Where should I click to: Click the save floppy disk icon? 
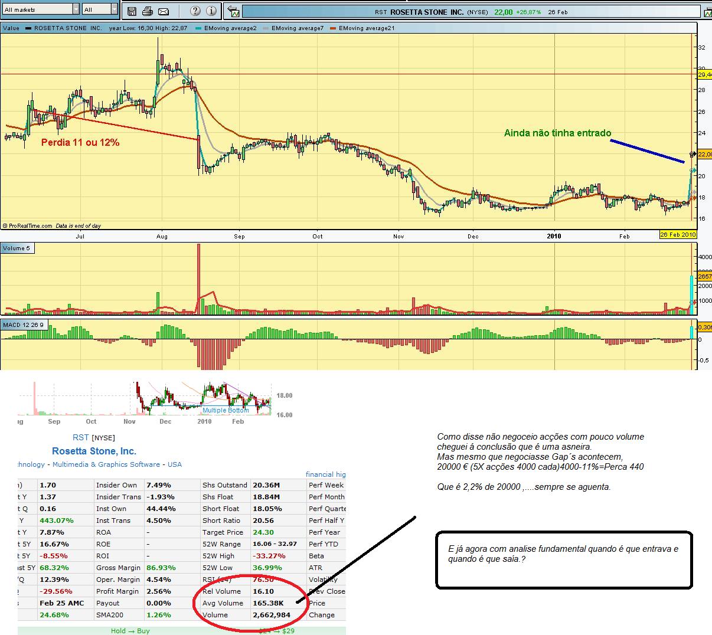click(132, 11)
